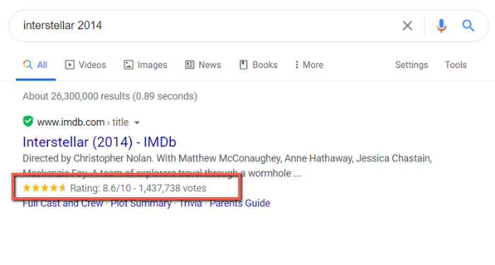Expand the More search categories menu

309,65
